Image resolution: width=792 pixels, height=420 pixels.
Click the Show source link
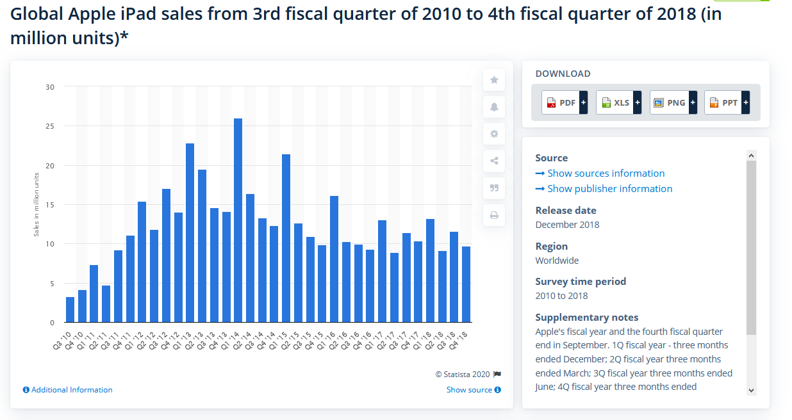(x=469, y=390)
